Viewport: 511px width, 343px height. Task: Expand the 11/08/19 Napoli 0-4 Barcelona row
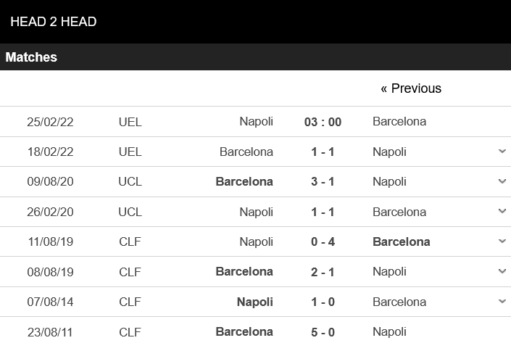[502, 241]
